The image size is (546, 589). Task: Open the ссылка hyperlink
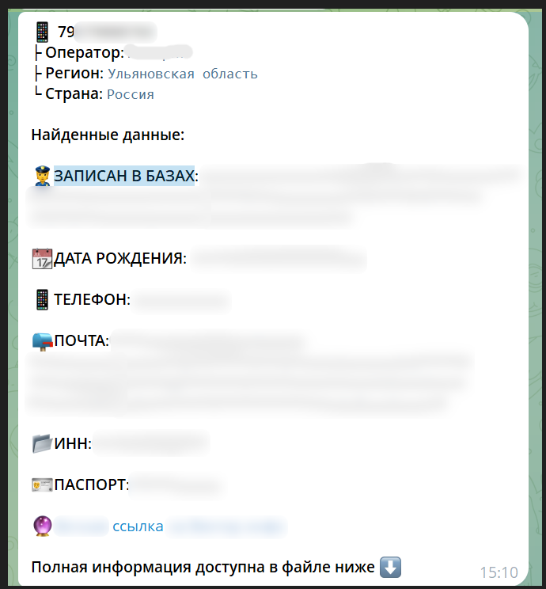point(138,526)
